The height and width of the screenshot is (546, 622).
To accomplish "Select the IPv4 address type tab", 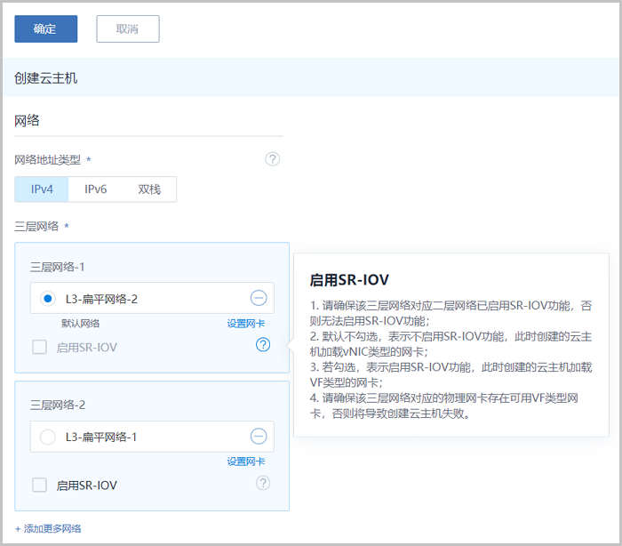I will (42, 189).
